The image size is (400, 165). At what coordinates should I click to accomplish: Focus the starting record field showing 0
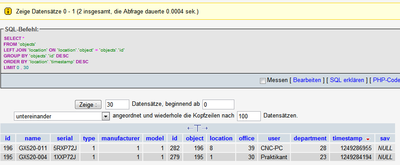pyautogui.click(x=218, y=104)
